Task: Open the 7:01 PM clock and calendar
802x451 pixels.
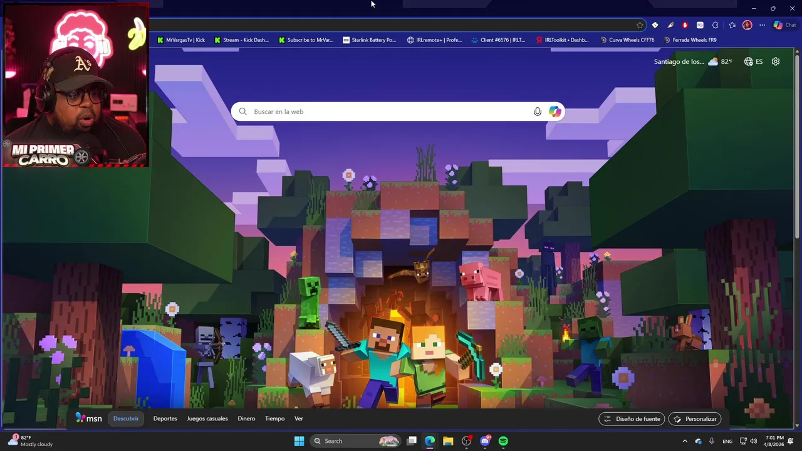Action: coord(774,441)
